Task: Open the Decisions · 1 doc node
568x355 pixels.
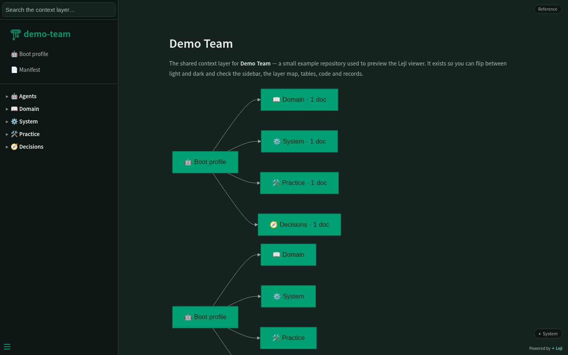Action: click(299, 225)
